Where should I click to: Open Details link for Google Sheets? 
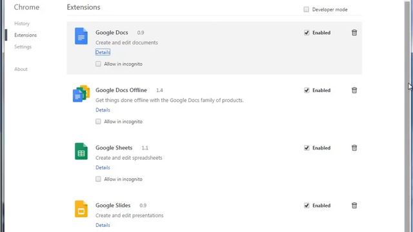coord(103,168)
